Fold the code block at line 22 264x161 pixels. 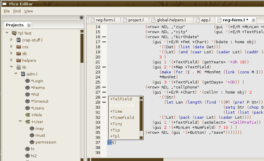[x=104, y=67]
